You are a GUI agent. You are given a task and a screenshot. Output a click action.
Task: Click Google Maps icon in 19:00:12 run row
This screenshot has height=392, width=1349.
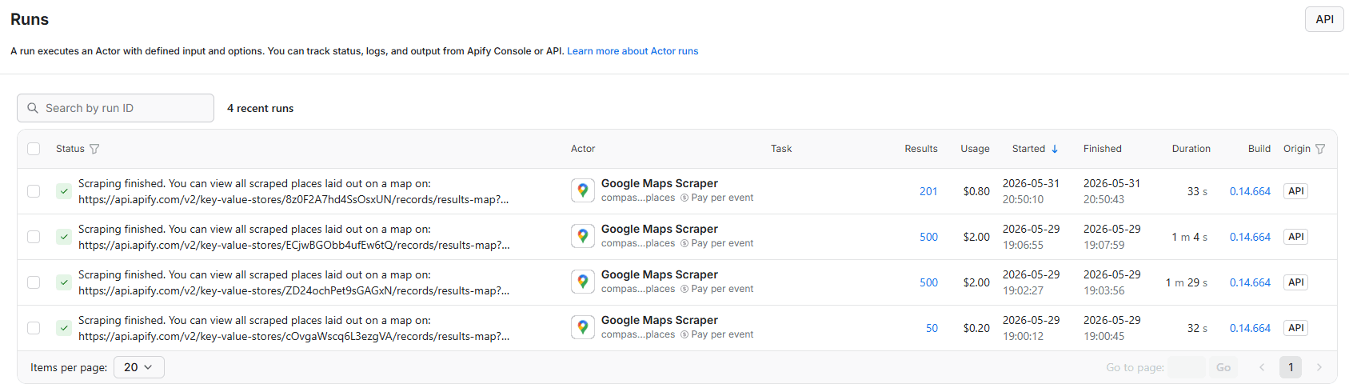583,327
